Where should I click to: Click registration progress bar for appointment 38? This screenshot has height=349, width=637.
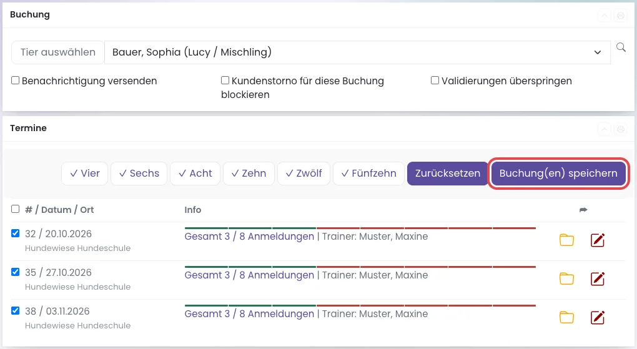(360, 305)
